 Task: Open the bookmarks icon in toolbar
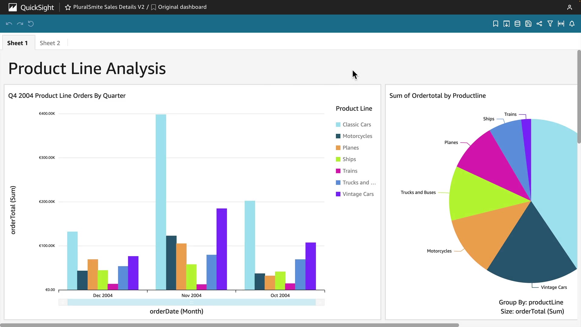tap(496, 24)
